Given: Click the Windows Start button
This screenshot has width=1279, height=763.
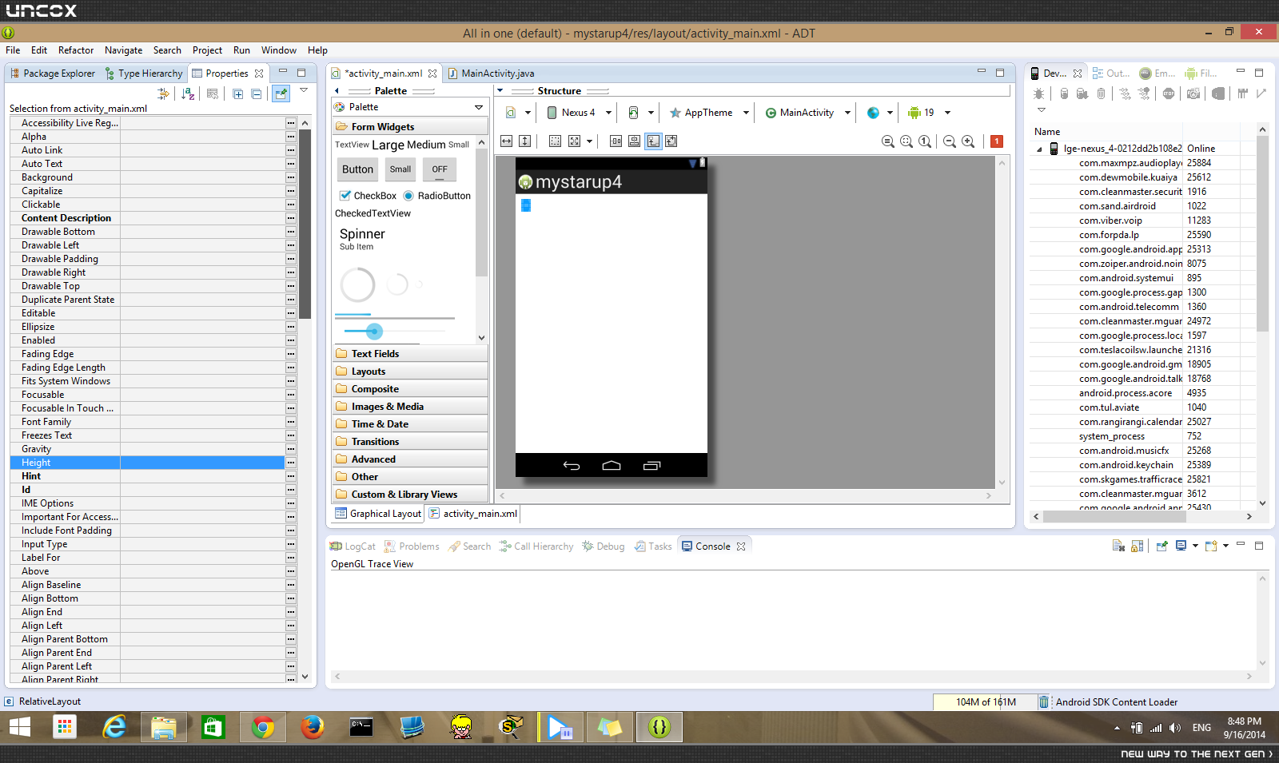Looking at the screenshot, I should pos(19,727).
